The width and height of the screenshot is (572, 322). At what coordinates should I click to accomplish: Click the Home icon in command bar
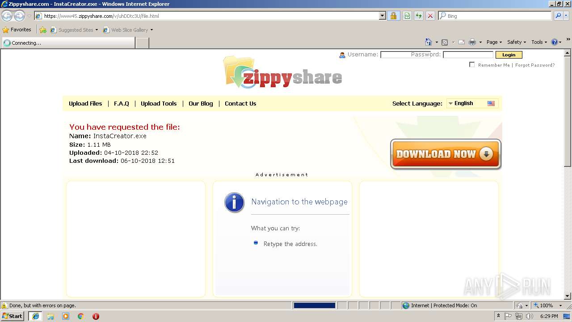tap(428, 42)
